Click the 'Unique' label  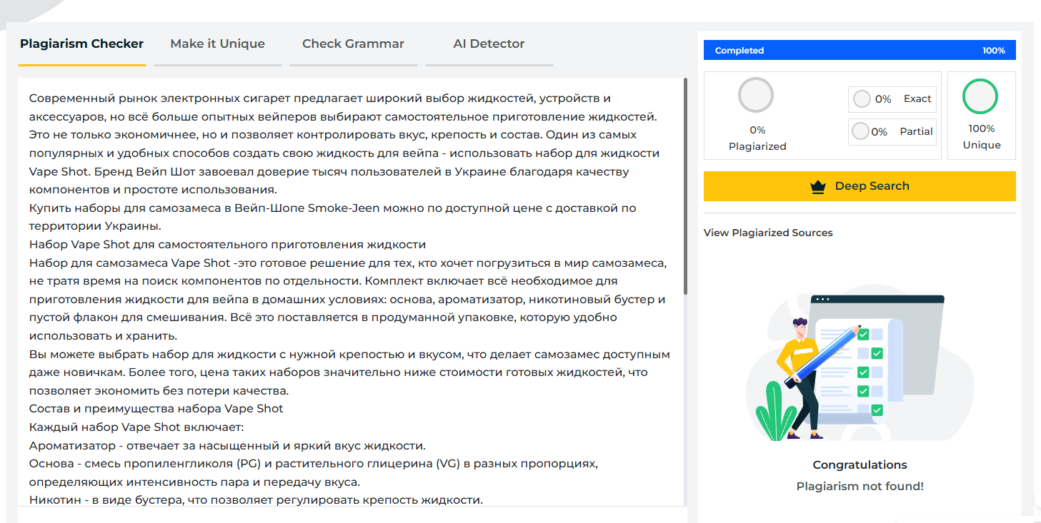point(981,145)
